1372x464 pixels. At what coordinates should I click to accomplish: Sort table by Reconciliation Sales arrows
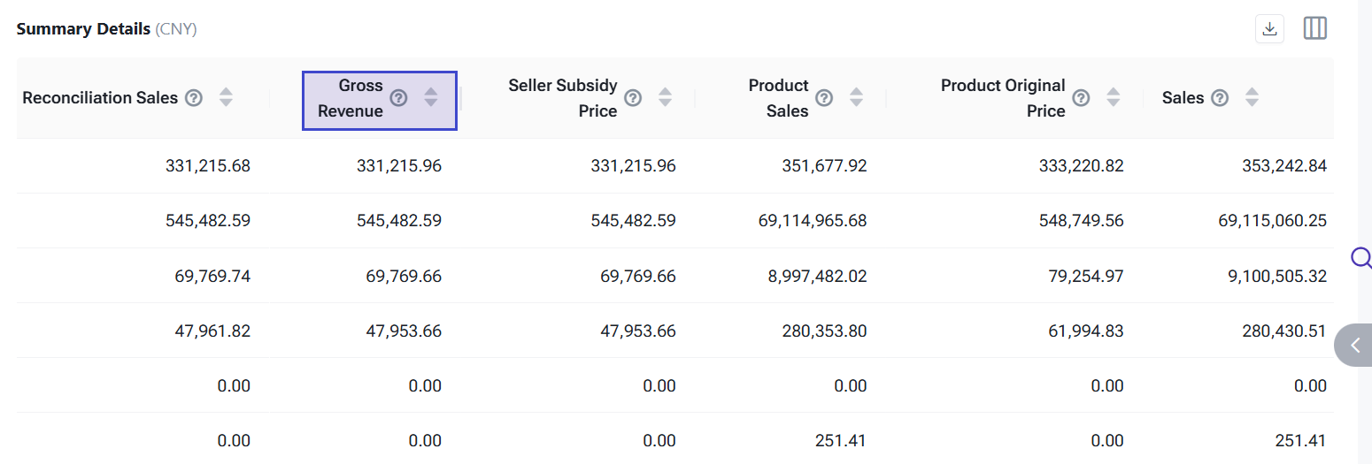click(227, 98)
